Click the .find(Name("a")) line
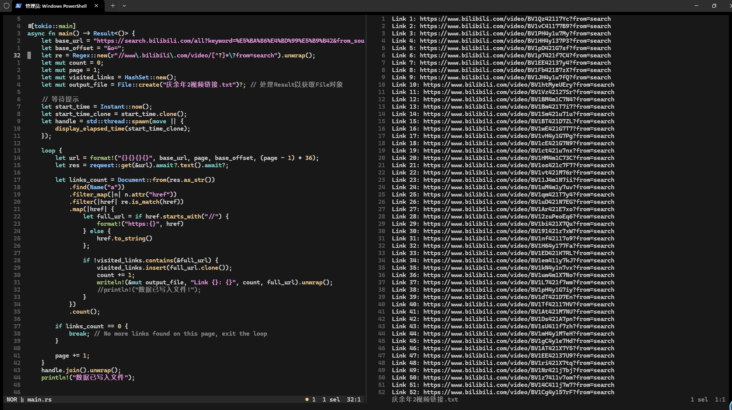732x410 pixels. (x=97, y=187)
